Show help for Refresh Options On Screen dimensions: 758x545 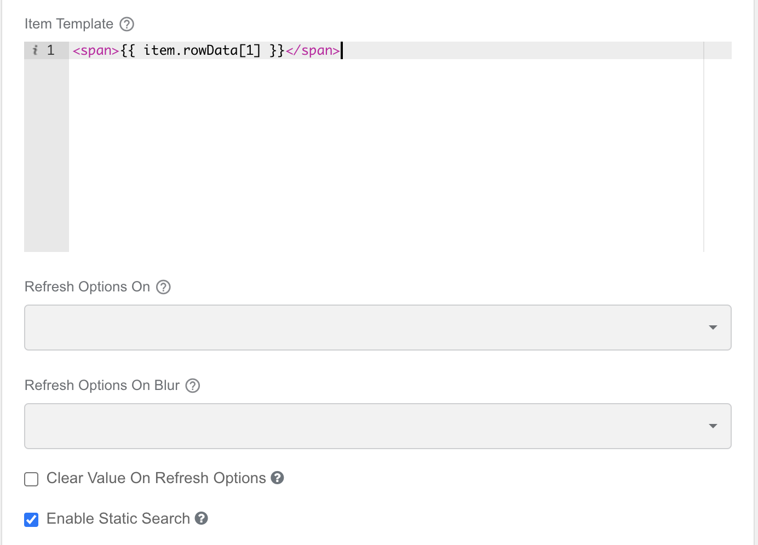point(163,287)
